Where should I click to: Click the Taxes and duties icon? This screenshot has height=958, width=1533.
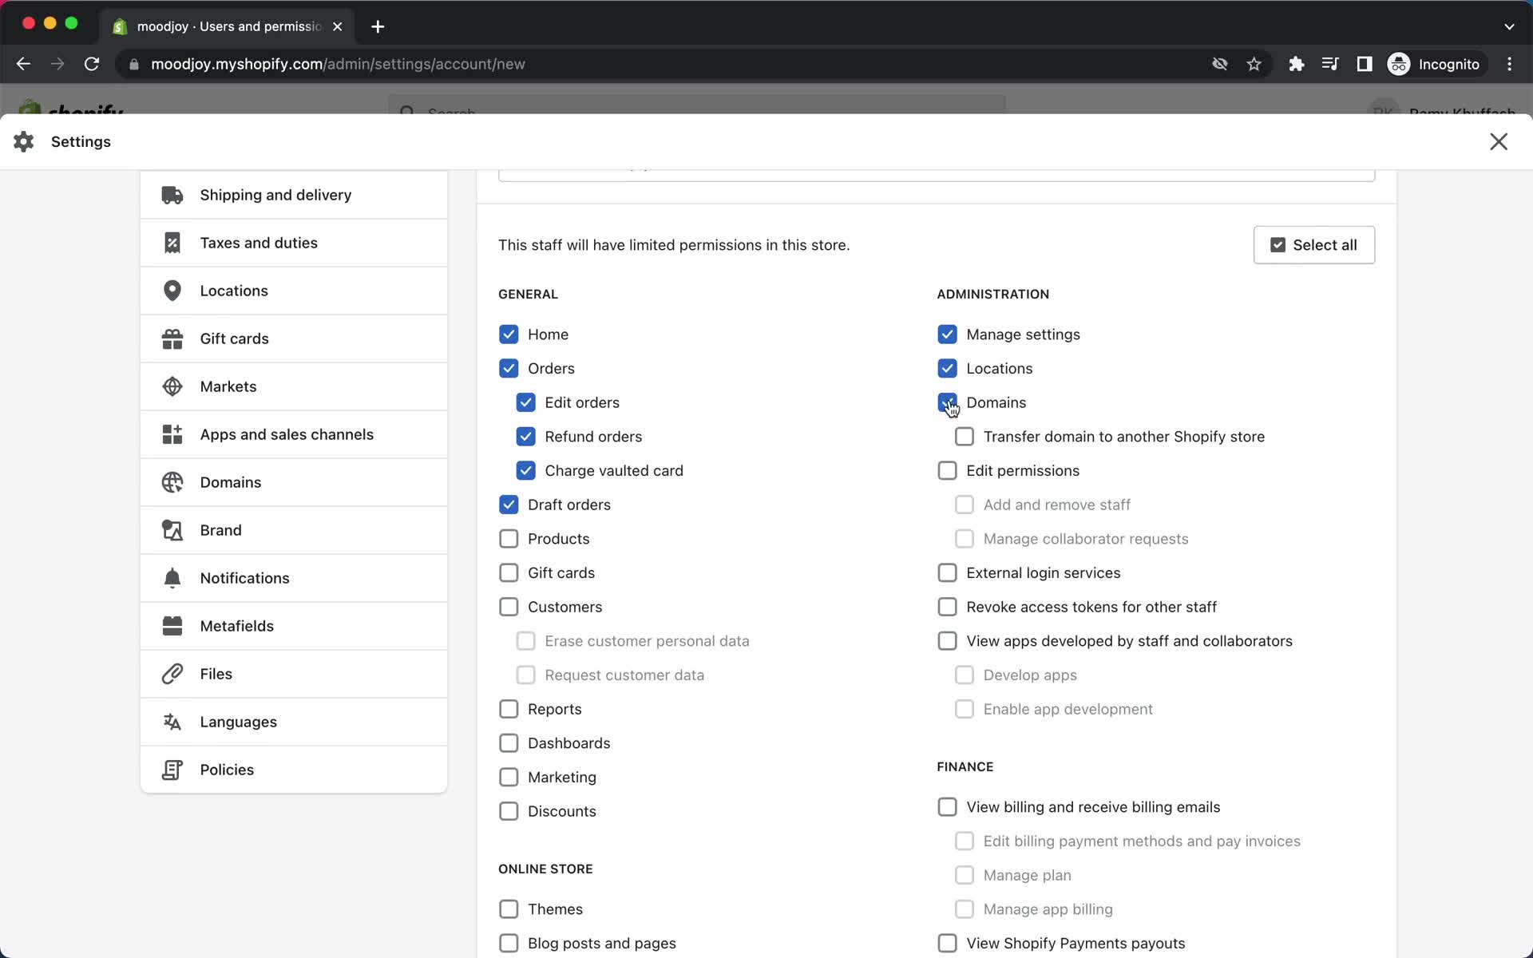point(171,243)
